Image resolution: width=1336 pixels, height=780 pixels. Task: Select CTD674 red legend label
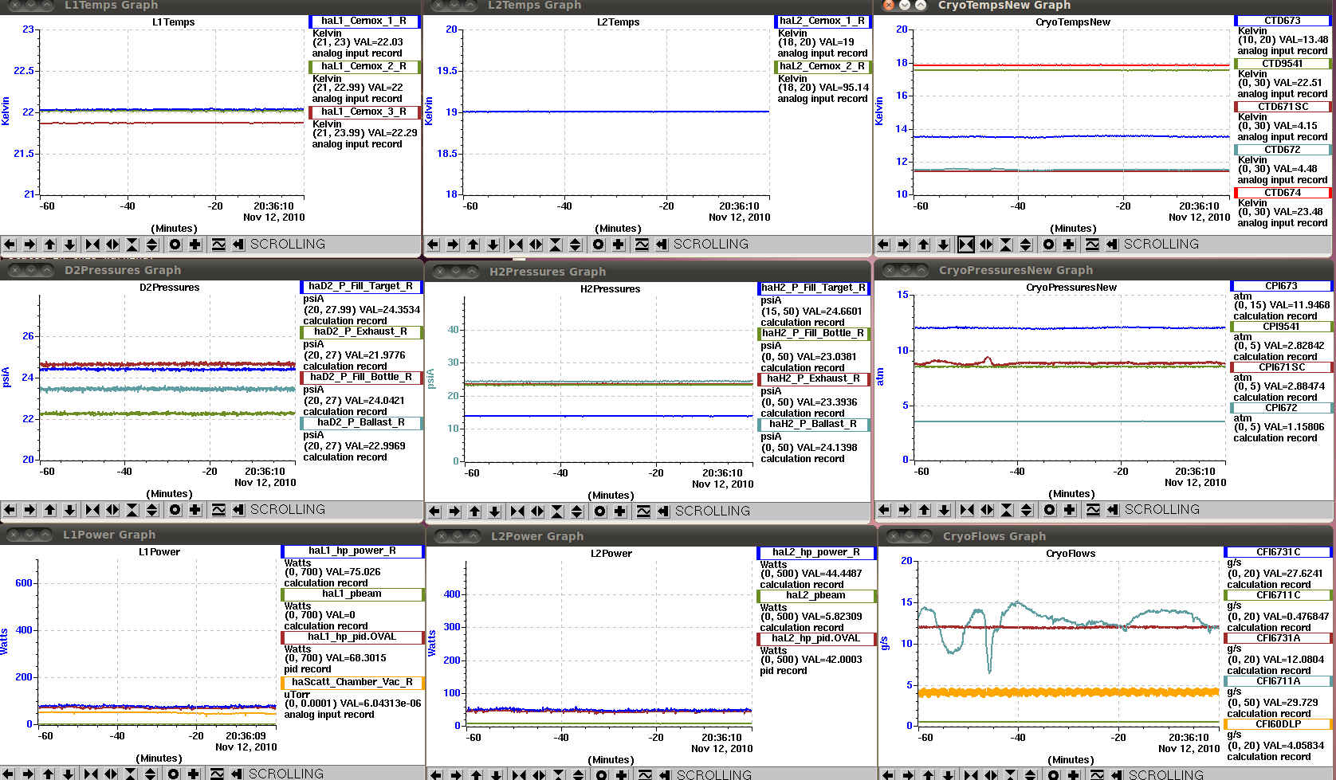tap(1283, 193)
